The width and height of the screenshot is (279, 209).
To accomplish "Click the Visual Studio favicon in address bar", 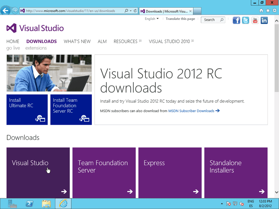I will point(22,11).
